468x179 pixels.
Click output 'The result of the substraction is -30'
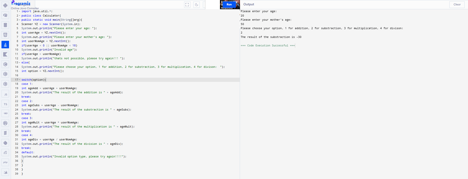tap(271, 37)
